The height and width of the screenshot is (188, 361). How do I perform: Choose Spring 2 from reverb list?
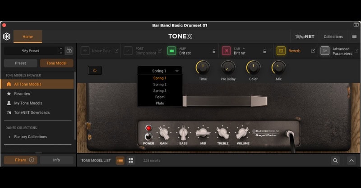160,84
